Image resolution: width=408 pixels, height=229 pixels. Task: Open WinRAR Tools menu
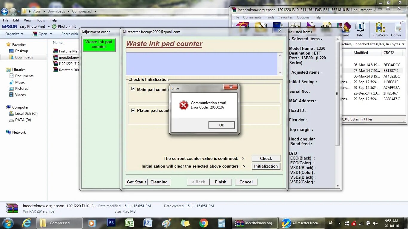270,17
